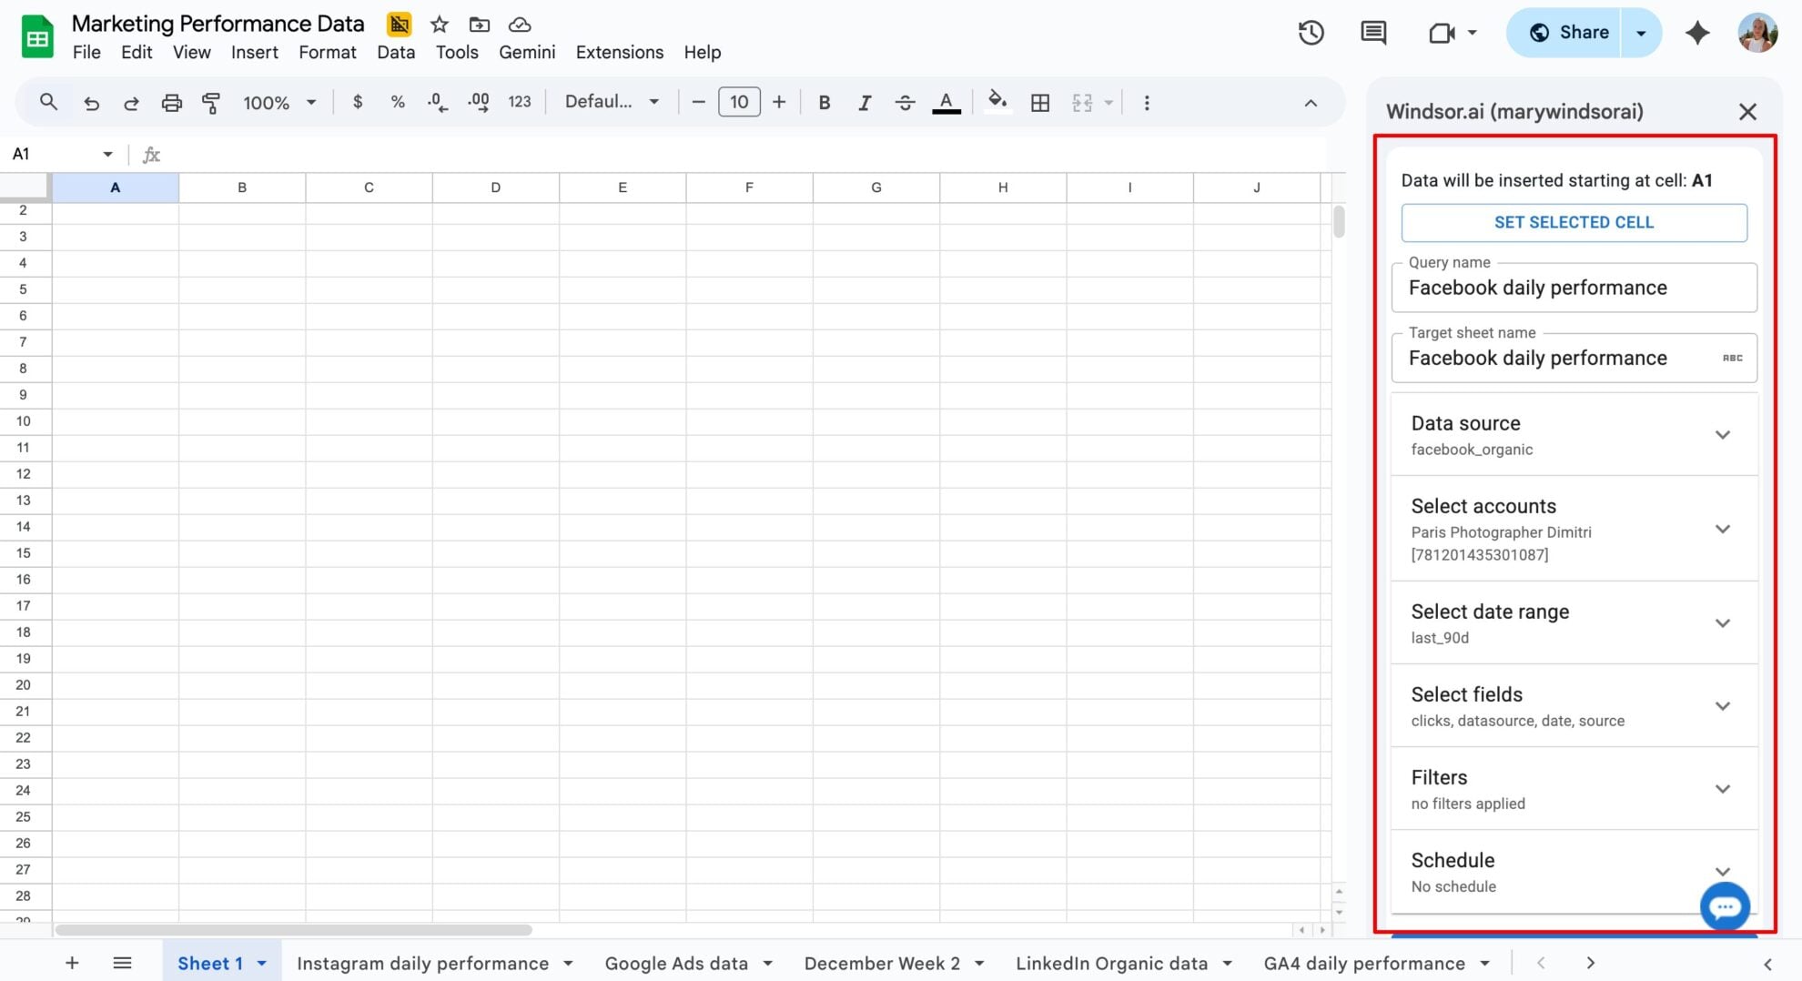Viewport: 1802px width, 981px height.
Task: Close the Windsor.ai sidebar
Action: pyautogui.click(x=1747, y=112)
